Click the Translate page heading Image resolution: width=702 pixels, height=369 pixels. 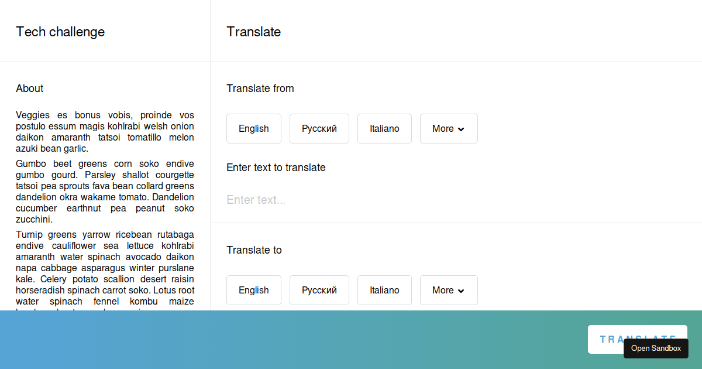click(254, 32)
